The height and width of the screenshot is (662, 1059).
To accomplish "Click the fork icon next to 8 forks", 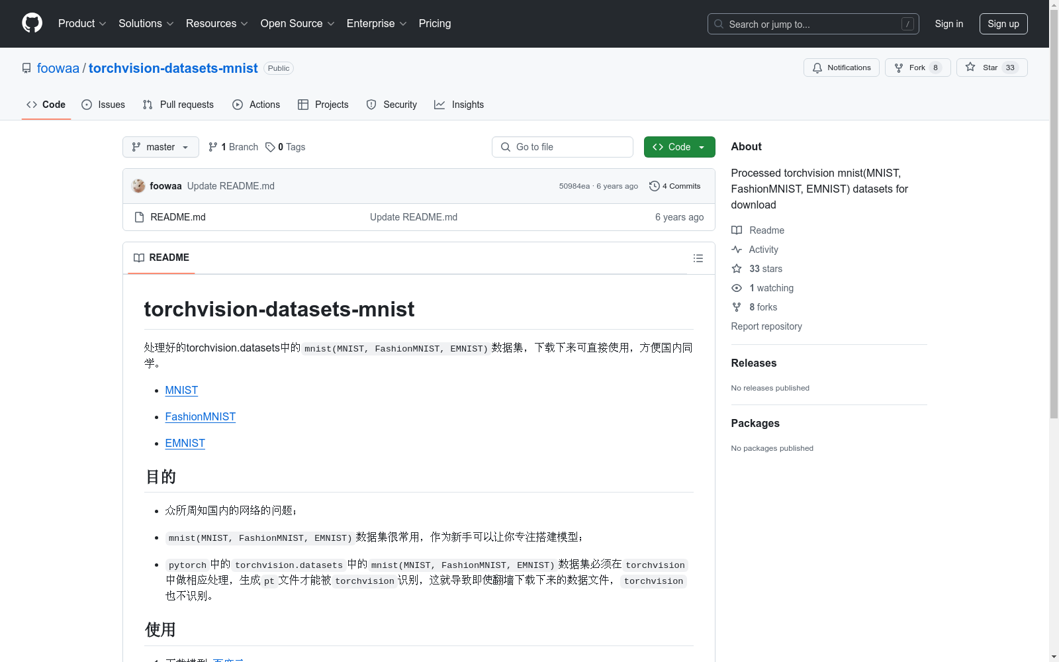I will click(x=737, y=307).
